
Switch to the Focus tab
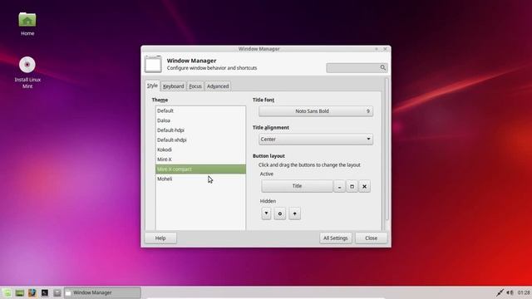point(195,86)
